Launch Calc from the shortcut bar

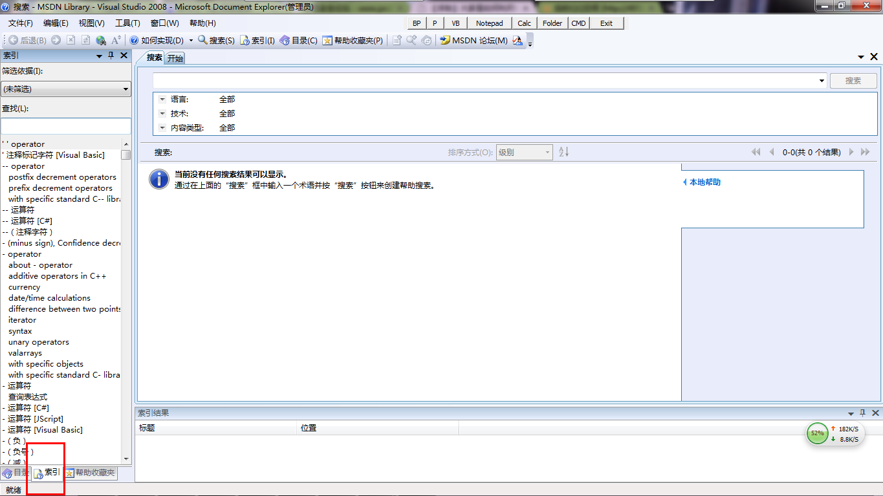coord(524,23)
